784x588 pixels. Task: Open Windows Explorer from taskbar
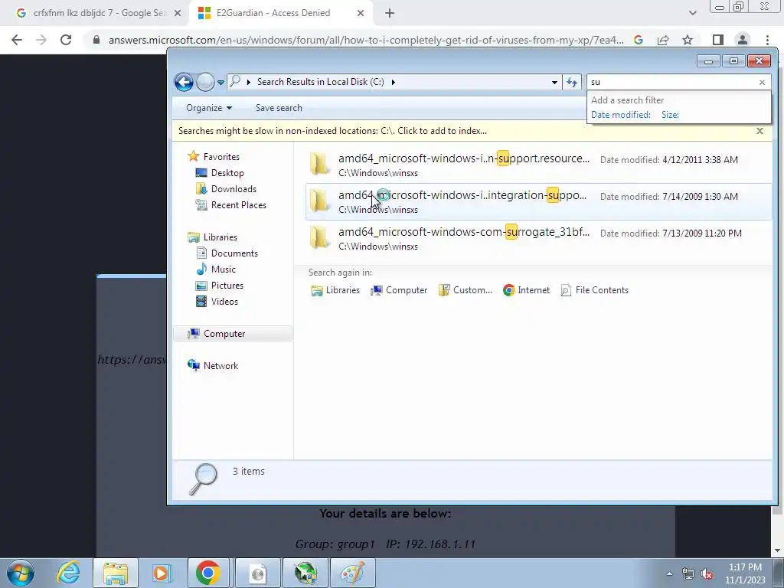point(116,573)
